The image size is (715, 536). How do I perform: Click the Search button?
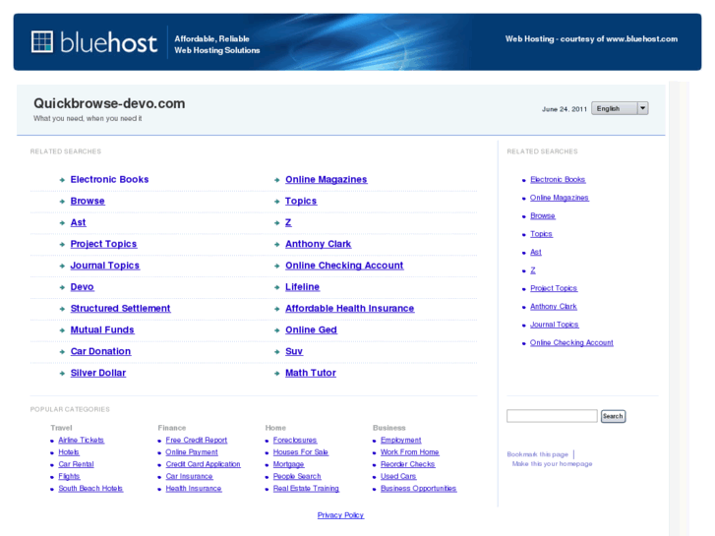(613, 416)
